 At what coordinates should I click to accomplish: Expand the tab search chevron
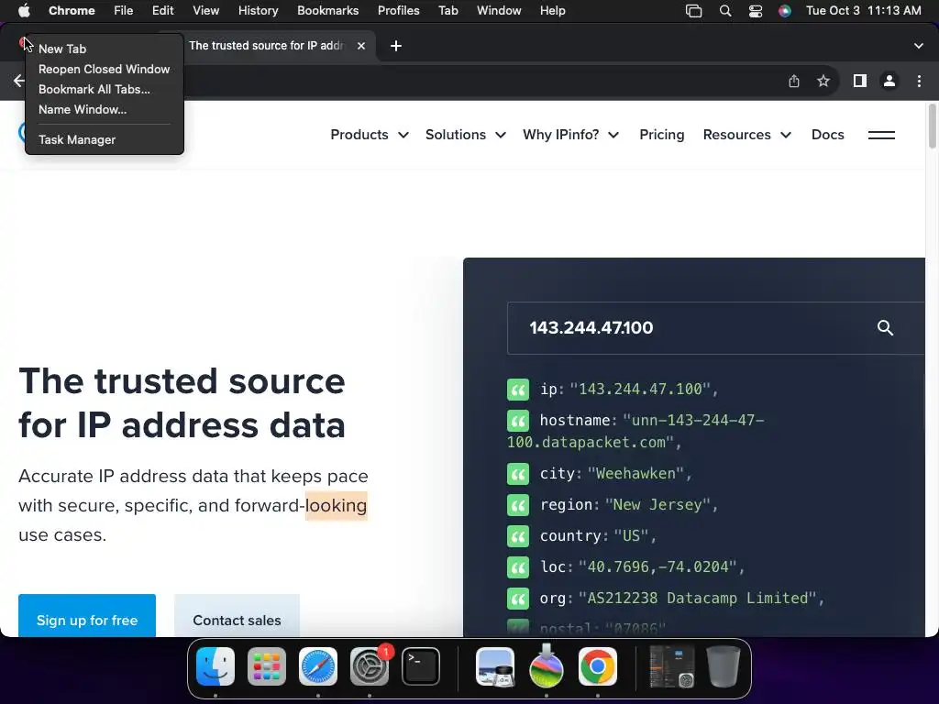[919, 46]
